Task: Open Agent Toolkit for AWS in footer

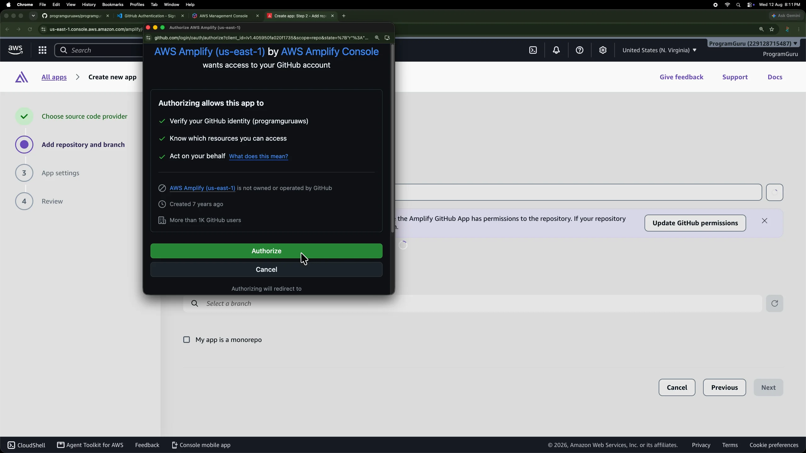Action: tap(90, 445)
